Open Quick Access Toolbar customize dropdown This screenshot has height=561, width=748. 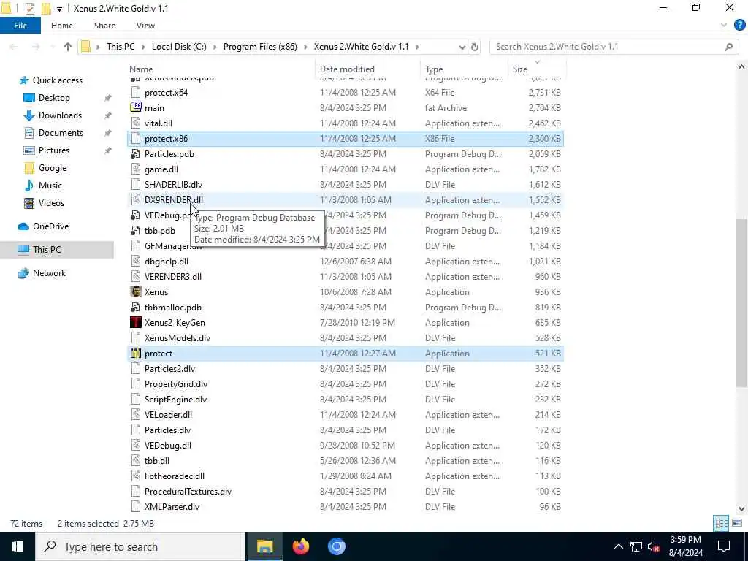point(59,9)
